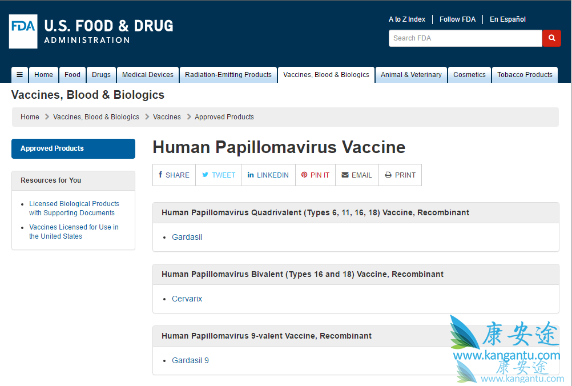Go to Tobacco Products tab
Image resolution: width=572 pixels, height=386 pixels.
pos(525,75)
